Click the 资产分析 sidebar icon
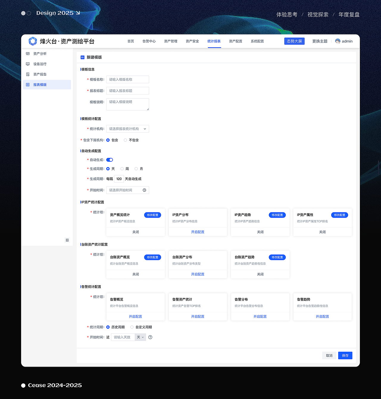The width and height of the screenshot is (381, 399). [x=28, y=54]
